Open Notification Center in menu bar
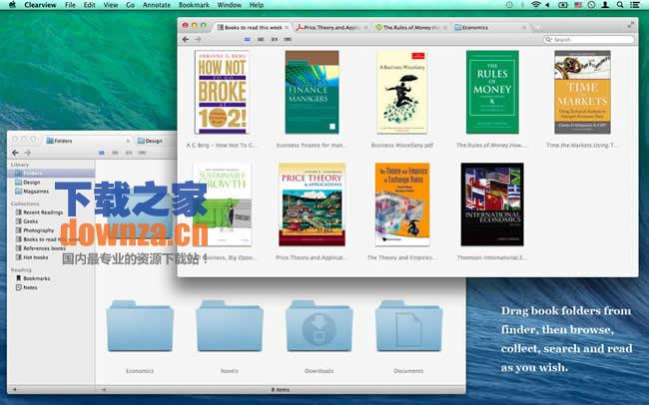The width and height of the screenshot is (649, 405). [x=634, y=5]
